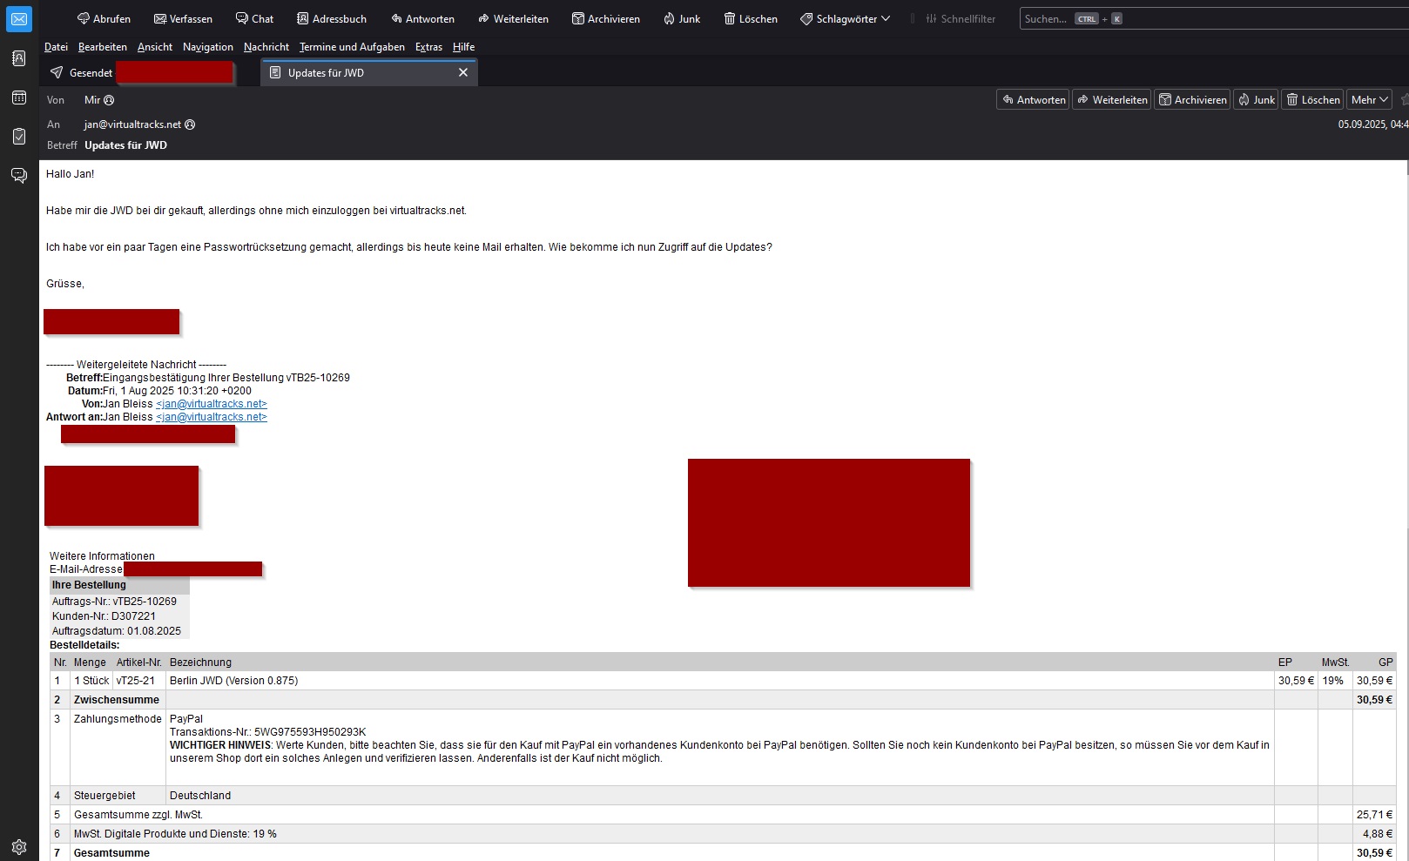Open the Mail space in sidebar
Viewport: 1409px width, 861px height.
[19, 19]
